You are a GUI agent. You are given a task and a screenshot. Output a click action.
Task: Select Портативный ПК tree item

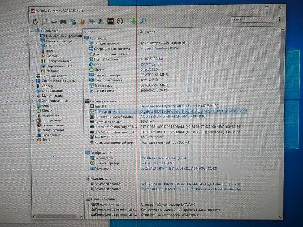pyautogui.click(x=59, y=66)
